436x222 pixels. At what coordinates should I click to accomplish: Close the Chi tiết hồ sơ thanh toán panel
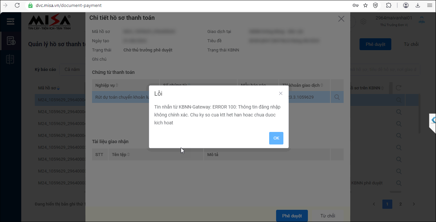pos(341,19)
